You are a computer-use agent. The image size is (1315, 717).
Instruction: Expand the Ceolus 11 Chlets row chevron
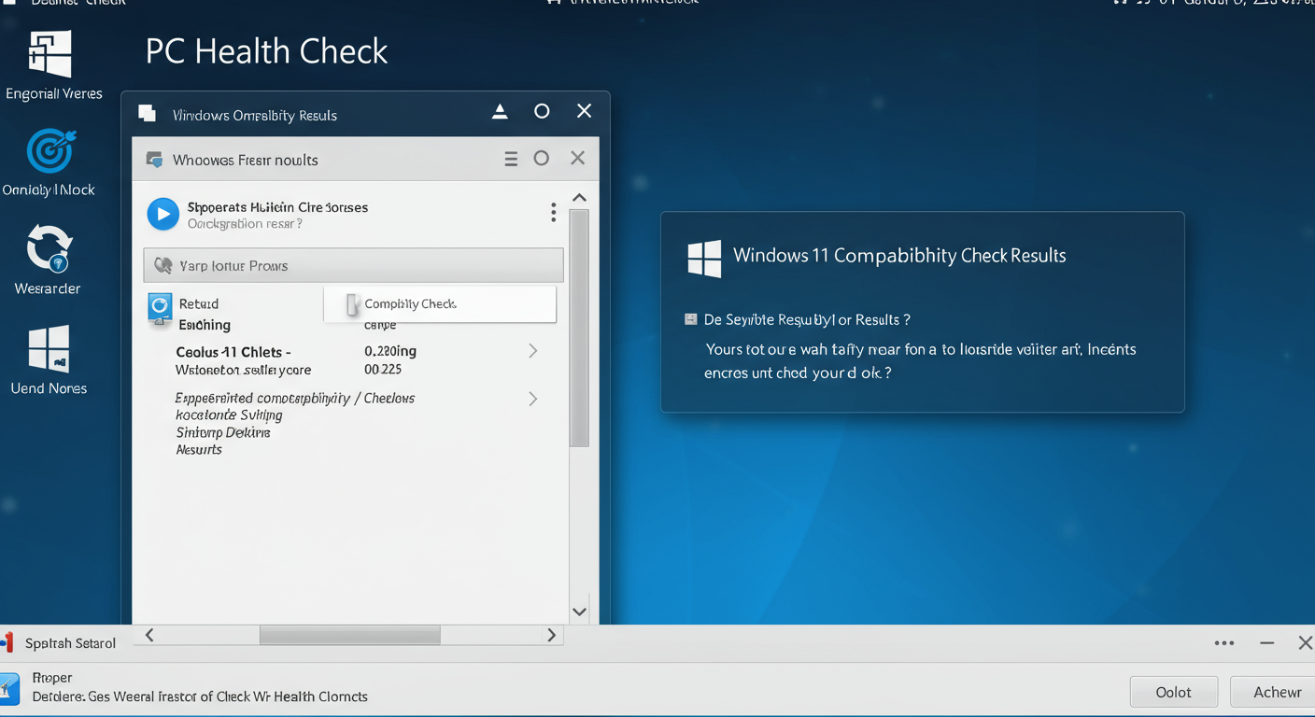coord(533,351)
